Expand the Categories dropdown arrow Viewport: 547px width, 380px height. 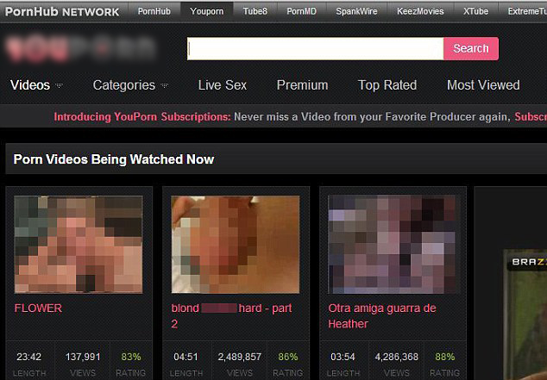coord(164,85)
